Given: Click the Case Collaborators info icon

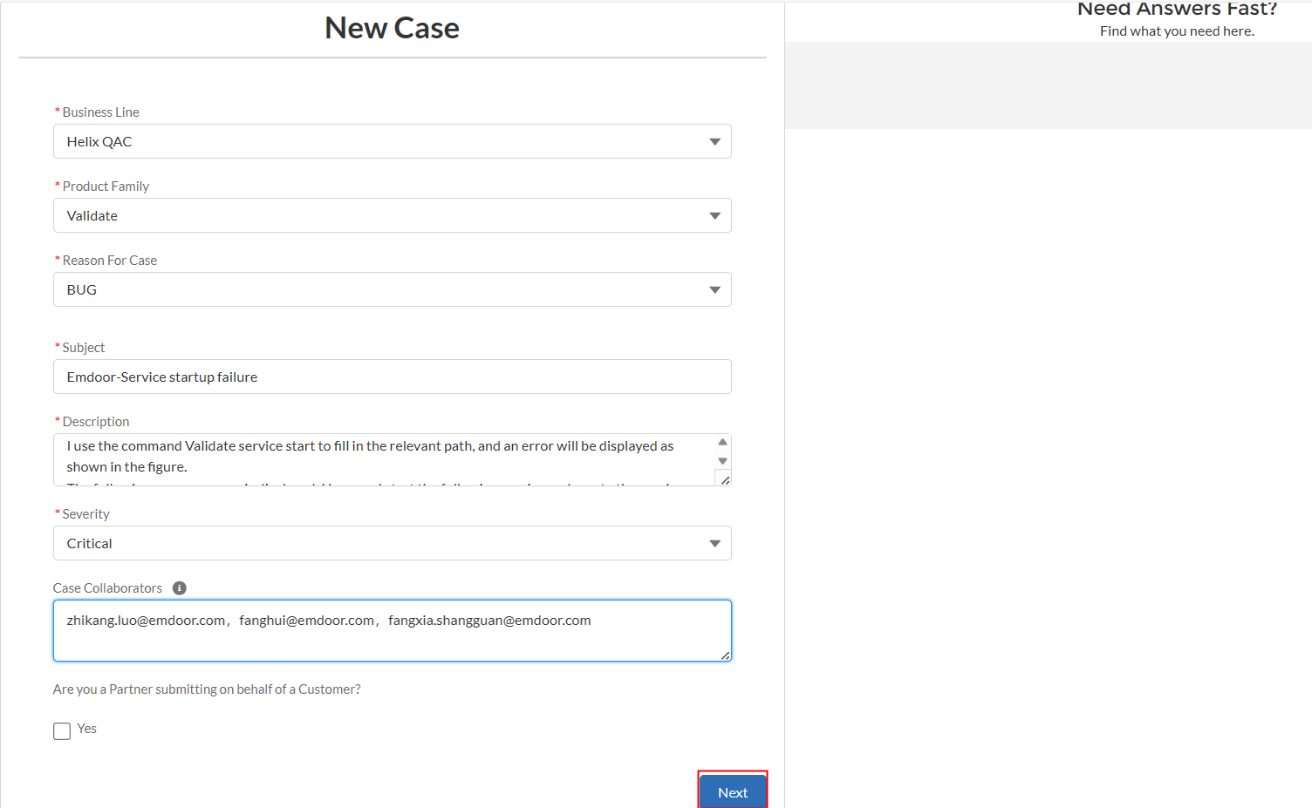Looking at the screenshot, I should 180,588.
